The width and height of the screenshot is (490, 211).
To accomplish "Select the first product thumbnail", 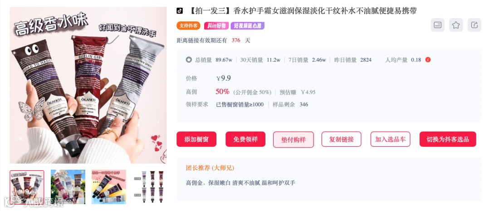I will (27, 187).
